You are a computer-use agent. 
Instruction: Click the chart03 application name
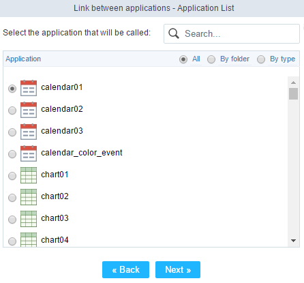tap(55, 218)
